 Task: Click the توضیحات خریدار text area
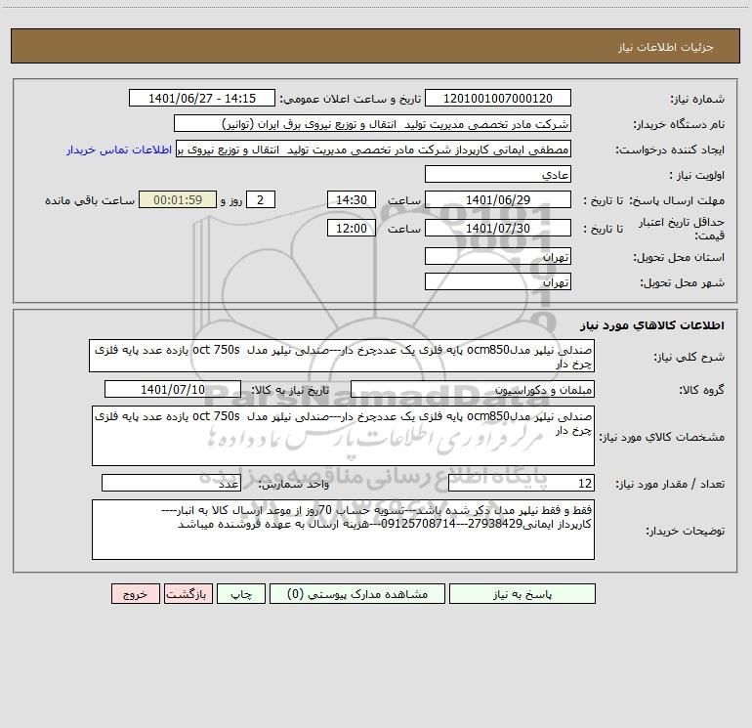click(x=343, y=530)
